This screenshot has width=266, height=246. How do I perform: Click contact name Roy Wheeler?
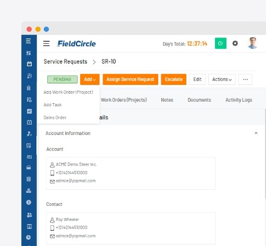[x=67, y=219]
